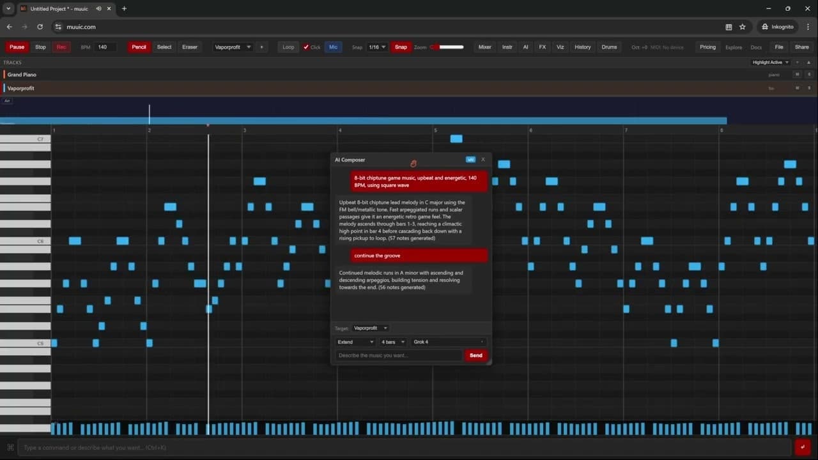Open the Extend mode dropdown in AI Composer
This screenshot has width=818, height=460.
coord(355,342)
